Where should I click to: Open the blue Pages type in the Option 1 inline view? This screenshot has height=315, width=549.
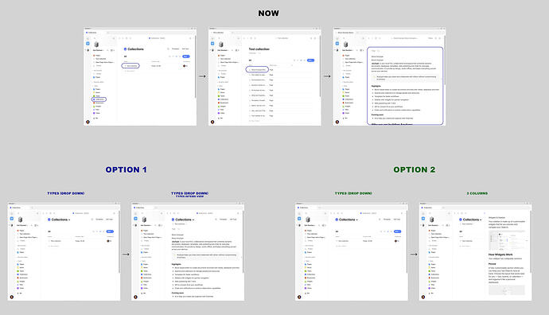pos(145,264)
